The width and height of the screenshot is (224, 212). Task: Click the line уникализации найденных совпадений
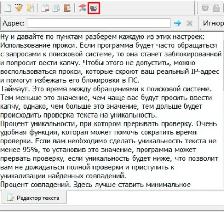(x=63, y=176)
